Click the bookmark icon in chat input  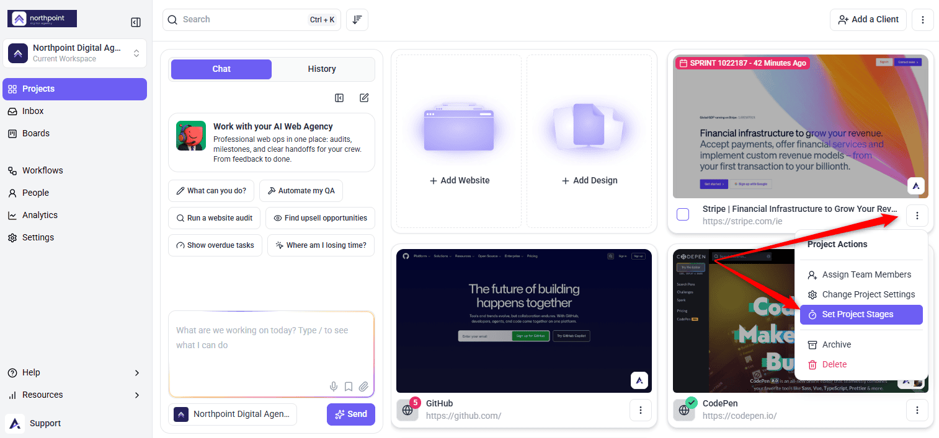click(349, 387)
